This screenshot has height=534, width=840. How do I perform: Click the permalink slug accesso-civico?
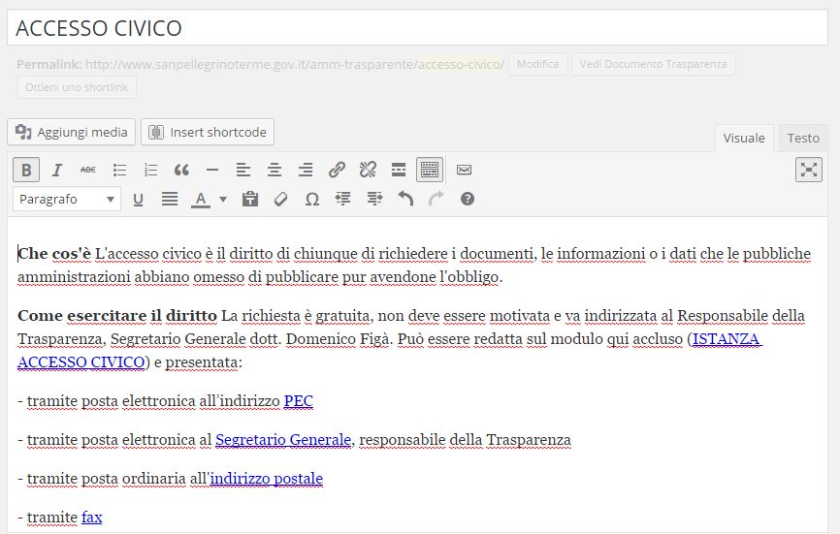(459, 64)
